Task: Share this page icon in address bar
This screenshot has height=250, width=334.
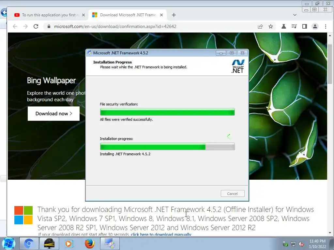Action: pos(260,27)
